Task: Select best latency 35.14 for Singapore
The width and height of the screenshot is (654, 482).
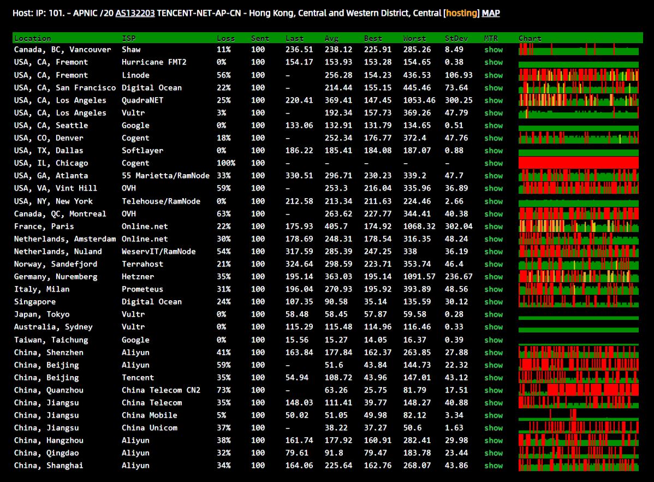Action: 376,301
